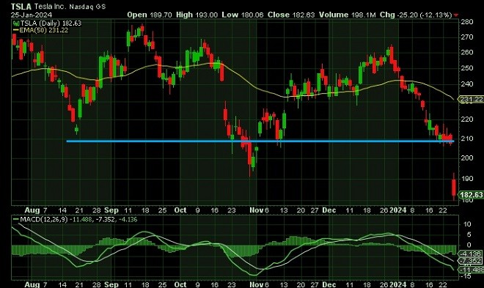
Task: Click the red down arrow beside Chg
Action: 456,15
